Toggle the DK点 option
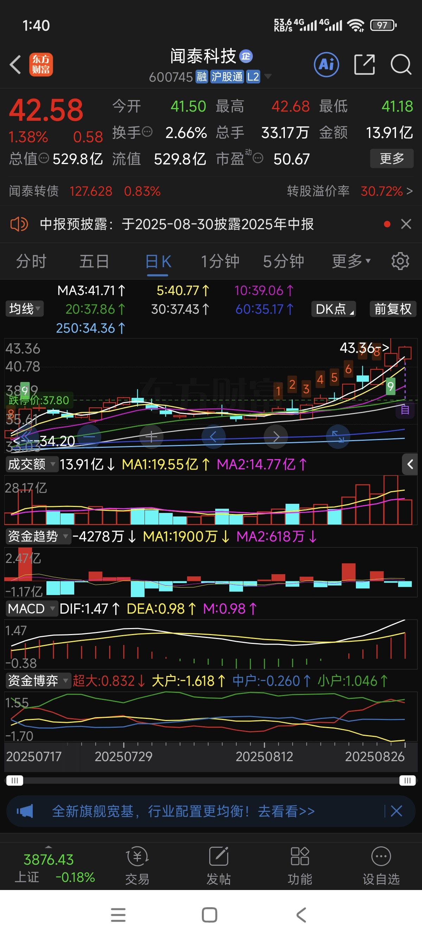Viewport: 422px width, 940px height. (333, 309)
